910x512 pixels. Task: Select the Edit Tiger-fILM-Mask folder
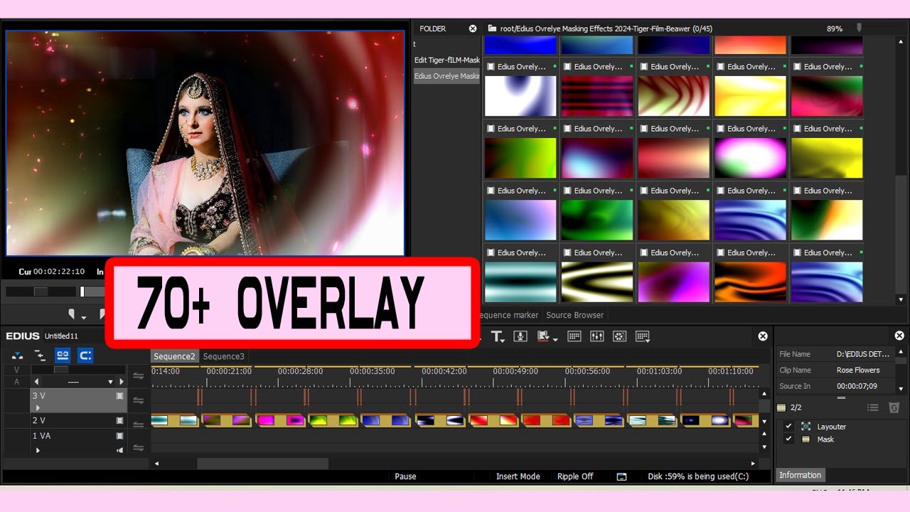click(447, 60)
